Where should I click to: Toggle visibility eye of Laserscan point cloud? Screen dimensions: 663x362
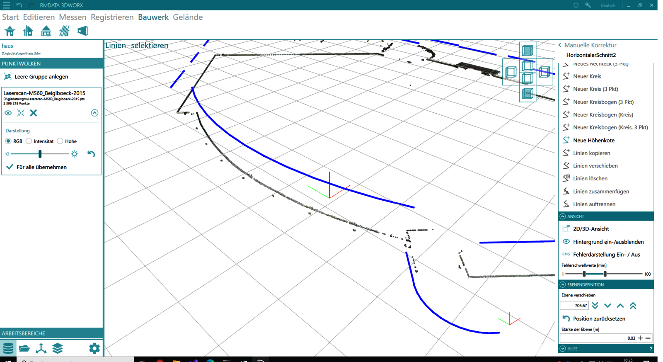pos(8,113)
